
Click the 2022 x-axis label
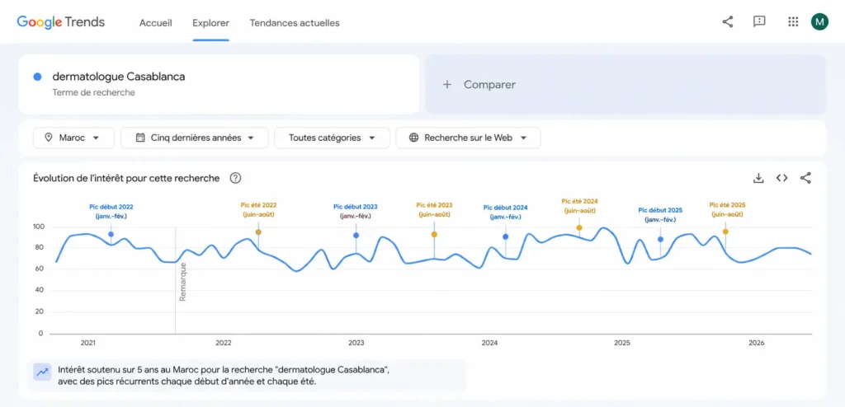[223, 343]
